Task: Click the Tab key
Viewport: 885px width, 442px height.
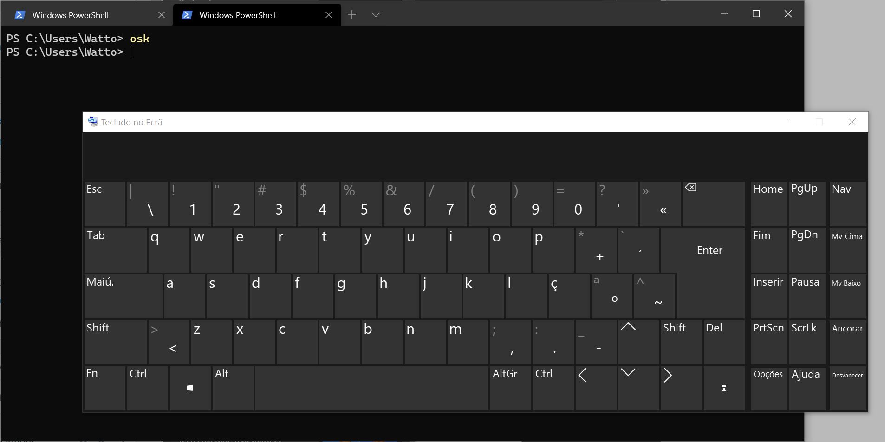Action: [116, 250]
